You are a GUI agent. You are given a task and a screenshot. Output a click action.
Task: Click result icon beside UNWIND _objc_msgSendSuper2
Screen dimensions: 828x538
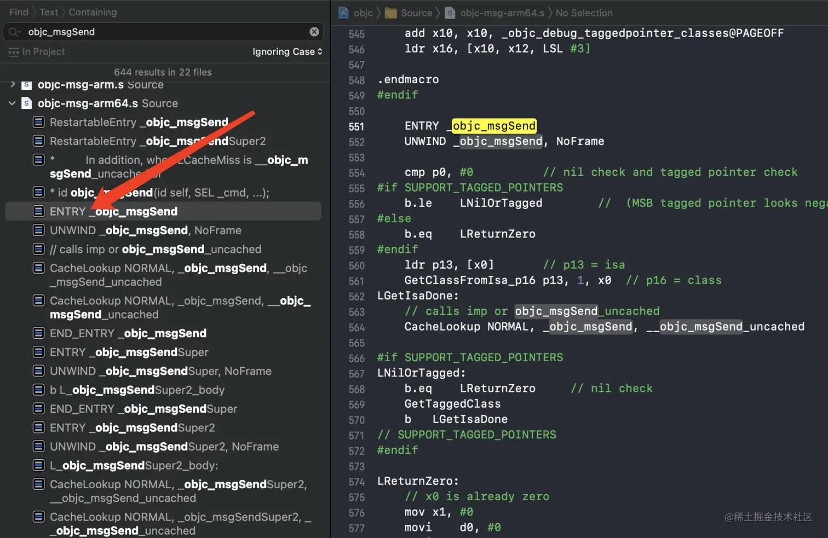coord(39,446)
